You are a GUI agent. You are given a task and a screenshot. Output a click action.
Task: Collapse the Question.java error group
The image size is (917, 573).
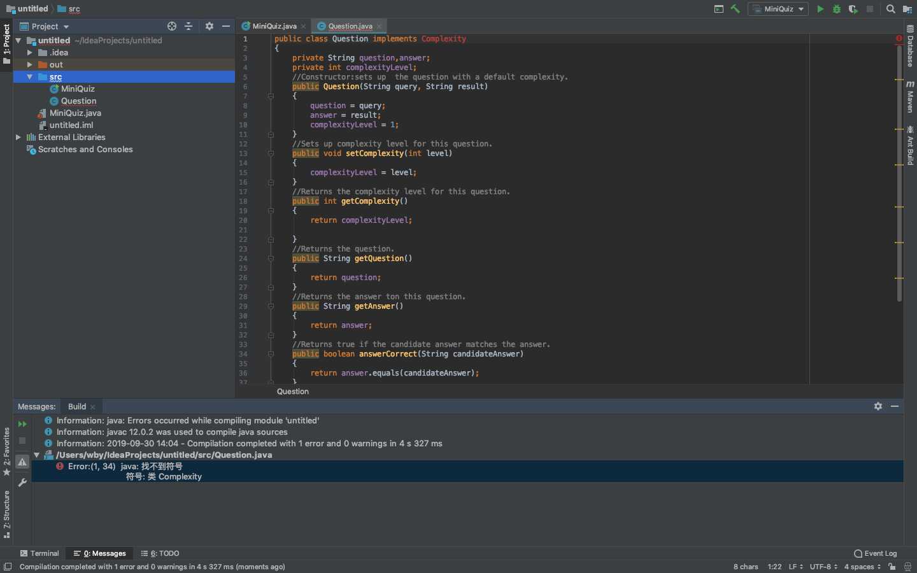click(37, 455)
